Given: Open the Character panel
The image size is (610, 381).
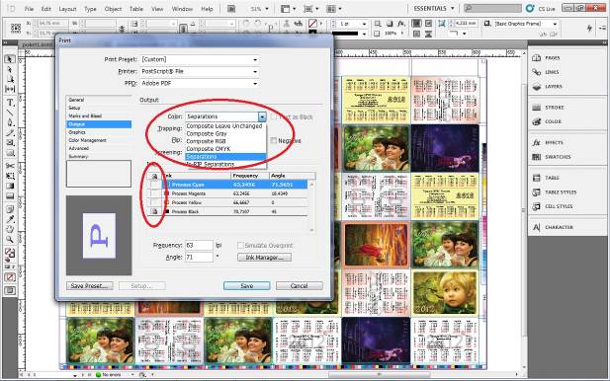Looking at the screenshot, I should point(553,227).
